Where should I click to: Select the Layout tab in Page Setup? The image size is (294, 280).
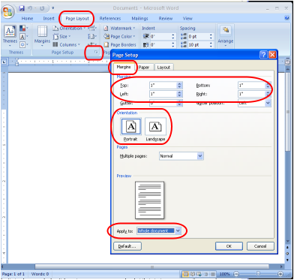point(163,68)
